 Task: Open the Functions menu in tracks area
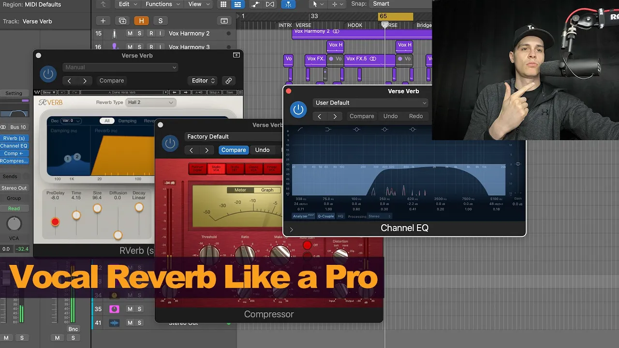[162, 4]
